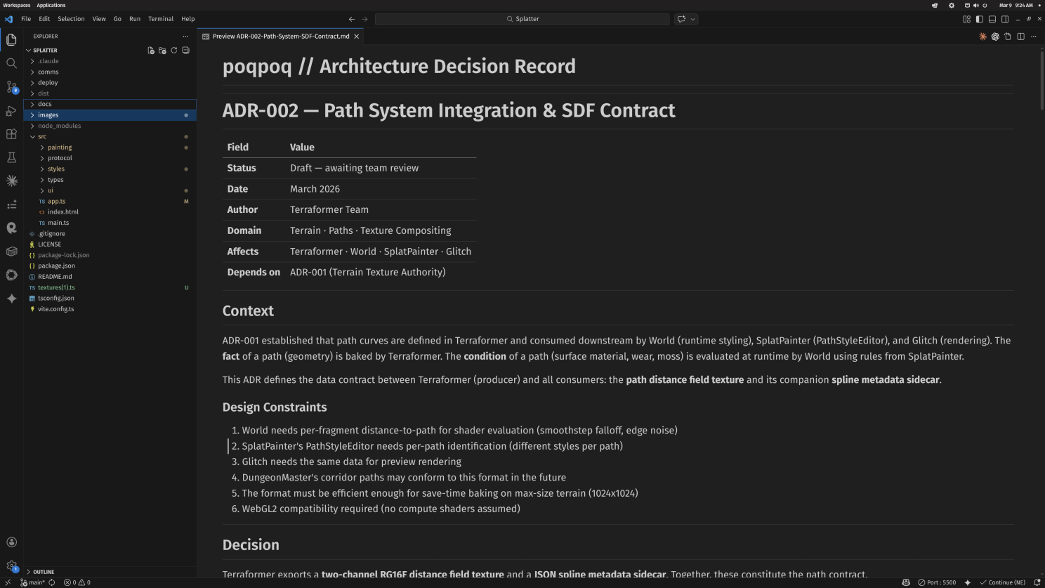The image size is (1045, 588).
Task: Open the Extensions view
Action: pyautogui.click(x=11, y=134)
